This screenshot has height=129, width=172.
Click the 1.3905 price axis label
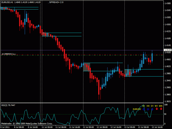coord(168,87)
